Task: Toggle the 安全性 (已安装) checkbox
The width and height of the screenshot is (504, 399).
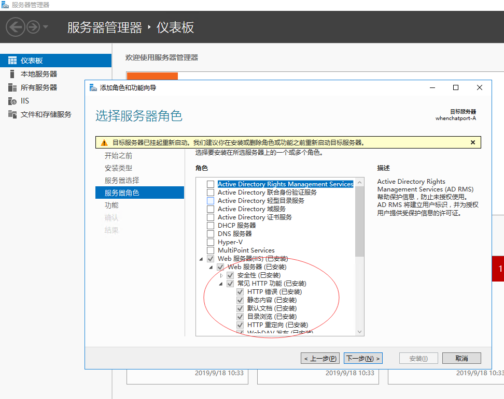Action: 230,275
